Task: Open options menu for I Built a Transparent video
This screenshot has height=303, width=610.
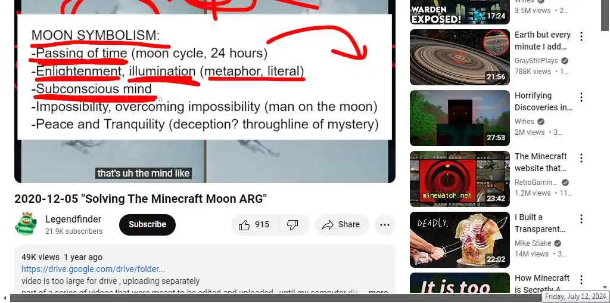Action: tap(581, 219)
